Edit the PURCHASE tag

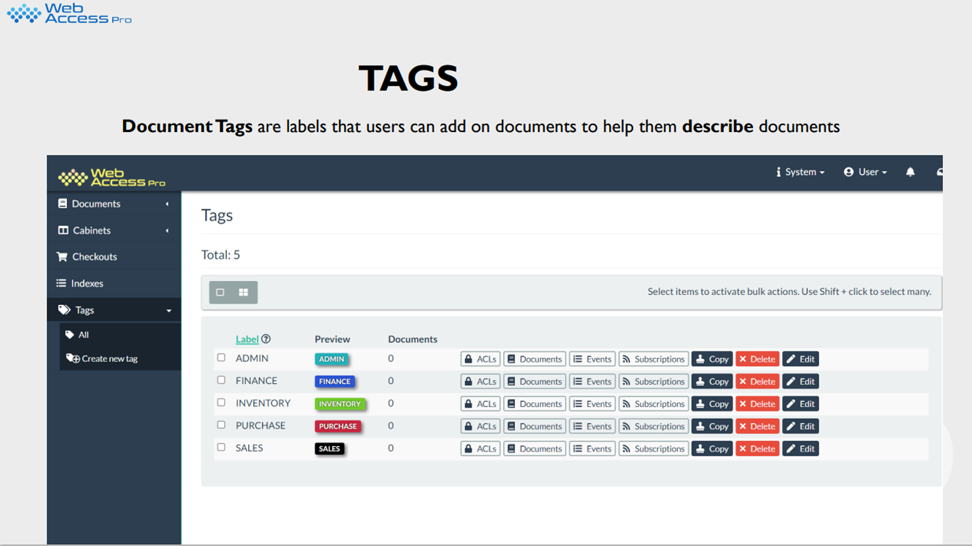point(800,426)
